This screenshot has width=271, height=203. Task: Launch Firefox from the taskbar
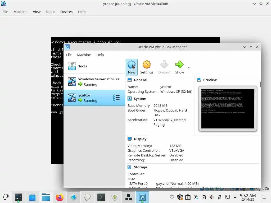click(x=60, y=197)
